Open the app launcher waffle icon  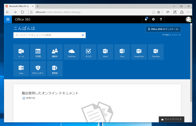(8, 19)
